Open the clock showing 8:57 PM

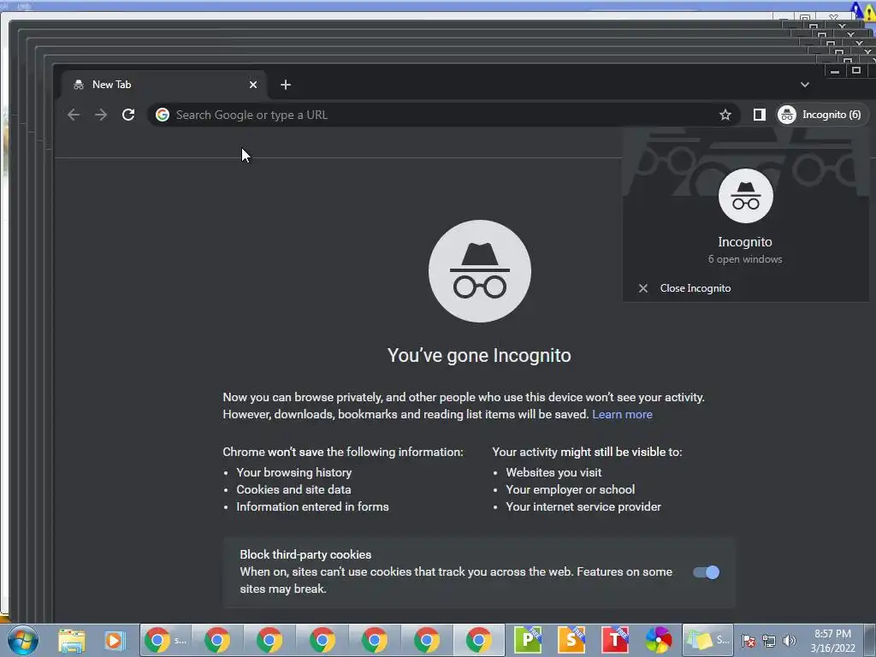click(x=832, y=641)
